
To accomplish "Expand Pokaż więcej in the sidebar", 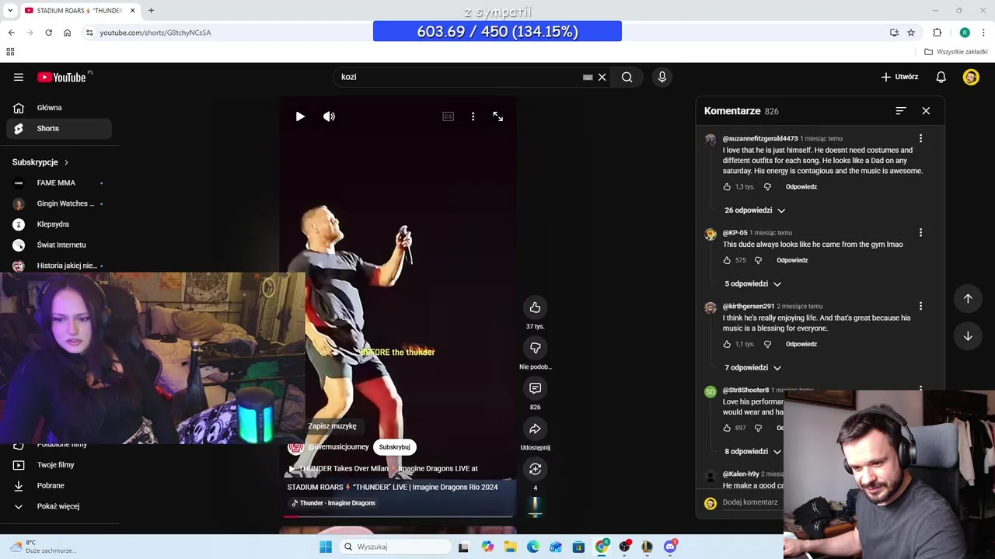I will [x=59, y=506].
